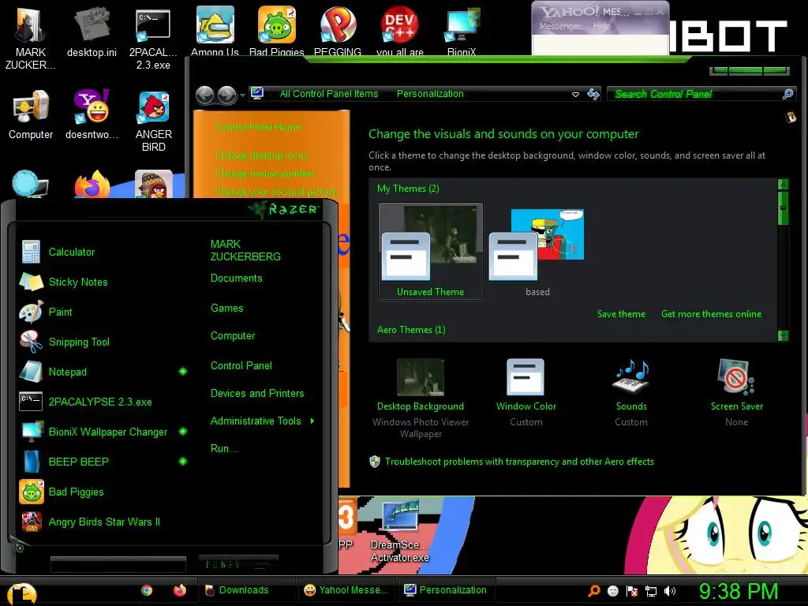Click Control Panel Home sidebar link
This screenshot has width=808, height=606.
pos(258,127)
